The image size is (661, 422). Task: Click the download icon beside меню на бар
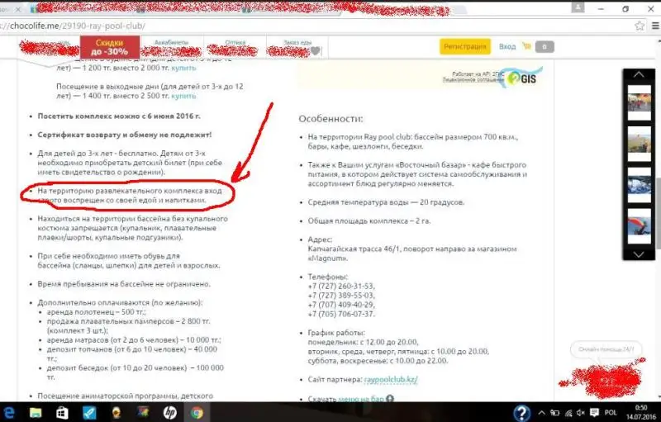(x=390, y=398)
